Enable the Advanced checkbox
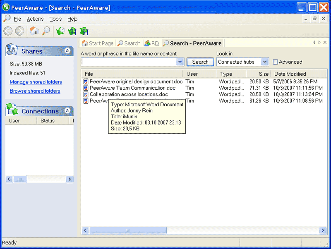This screenshot has height=249, width=331. [x=275, y=62]
